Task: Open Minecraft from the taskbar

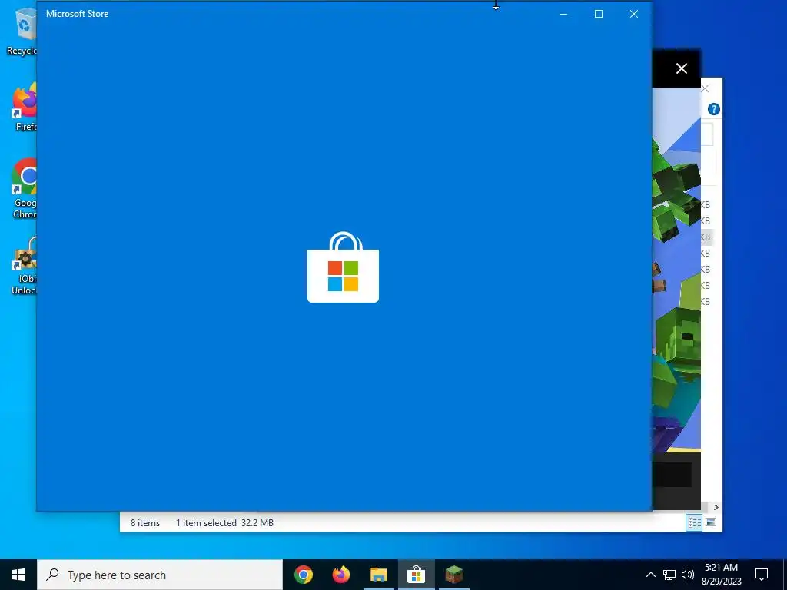Action: pyautogui.click(x=453, y=575)
